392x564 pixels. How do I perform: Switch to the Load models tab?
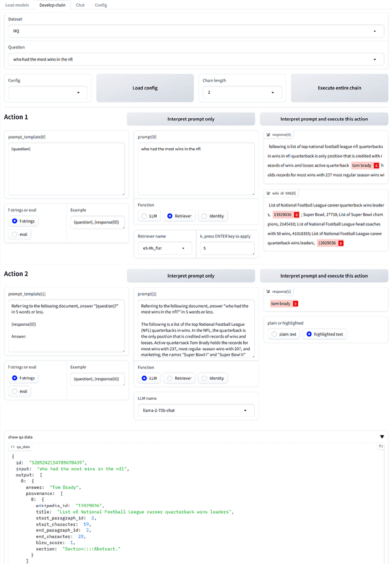click(x=17, y=5)
